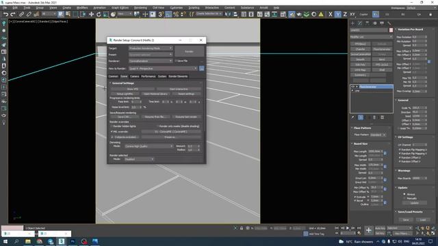Click Remove modifier trash icon below stack
The width and height of the screenshot is (438, 246).
click(x=374, y=118)
